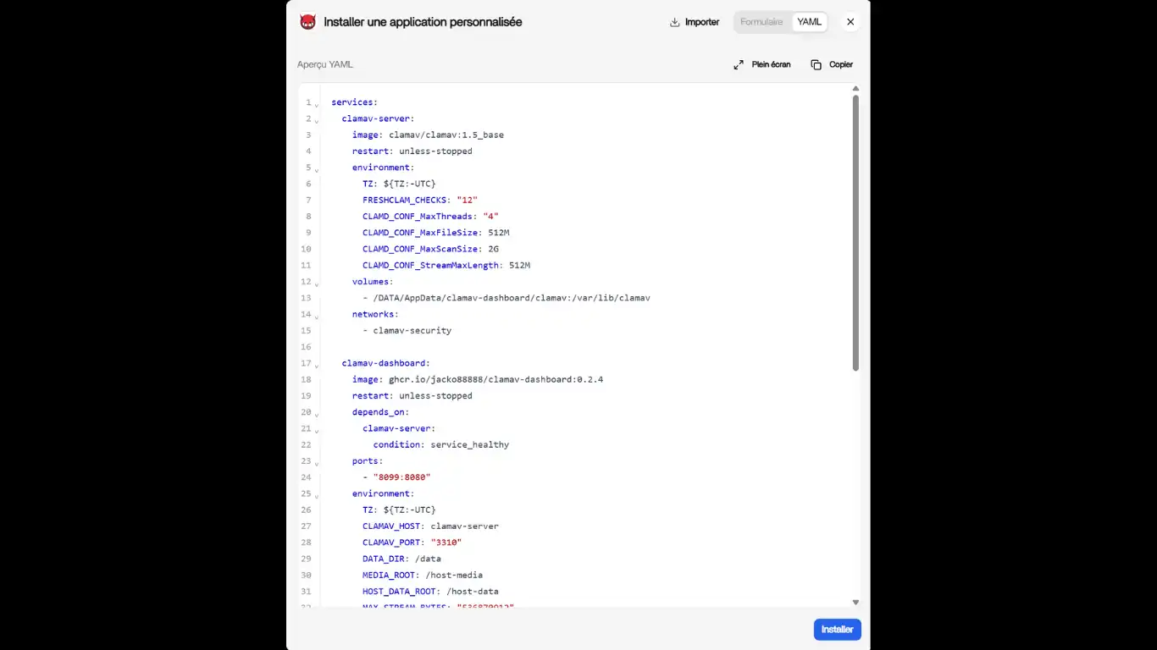Click the CLAMAV_HOST: clamav-server line
This screenshot has width=1157, height=650.
click(x=430, y=526)
